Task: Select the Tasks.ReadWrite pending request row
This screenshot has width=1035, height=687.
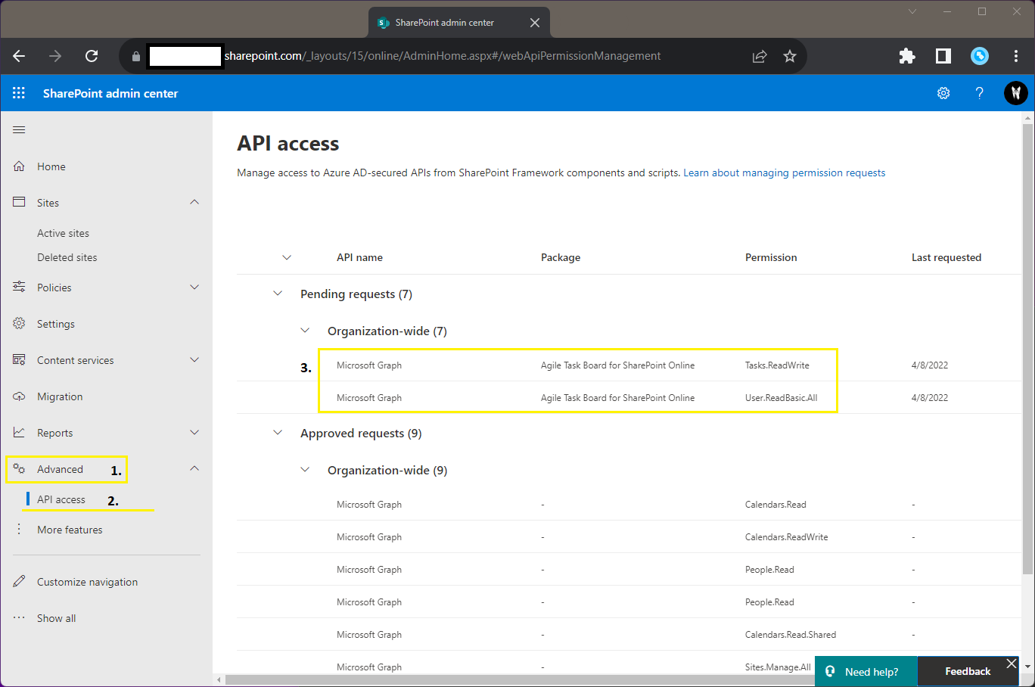Action: 629,365
